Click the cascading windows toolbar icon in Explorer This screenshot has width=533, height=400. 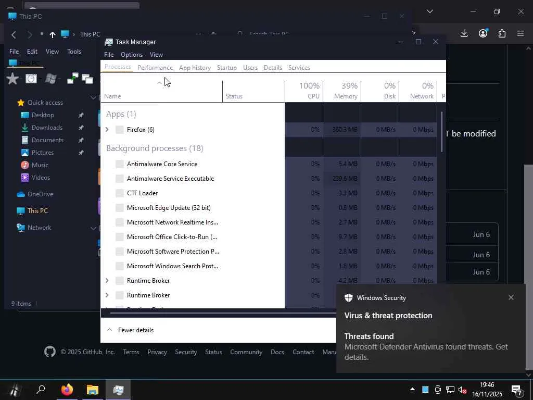coord(87,79)
